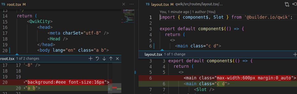This screenshot has height=94, width=297.
Task: Click 'M' modified badge on layout.tsx tab
Action: [172, 4]
